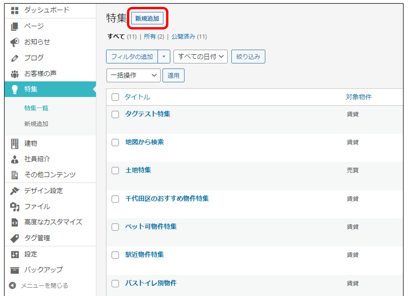
Task: Click the tag icon beside タグ管理
Action: pos(14,238)
